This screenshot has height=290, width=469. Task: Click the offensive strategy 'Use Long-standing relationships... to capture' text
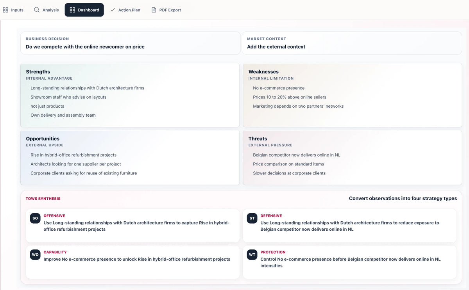point(136,226)
